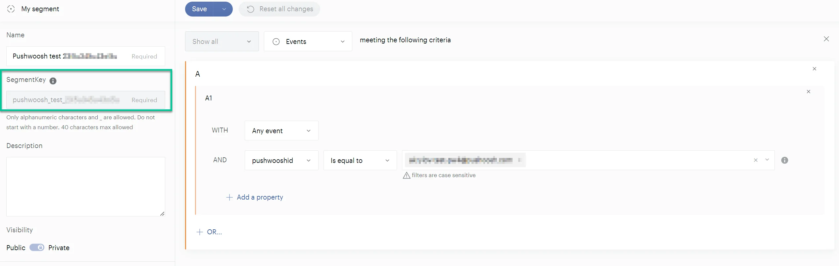Open the Show all dropdown
The height and width of the screenshot is (266, 839).
[x=222, y=41]
